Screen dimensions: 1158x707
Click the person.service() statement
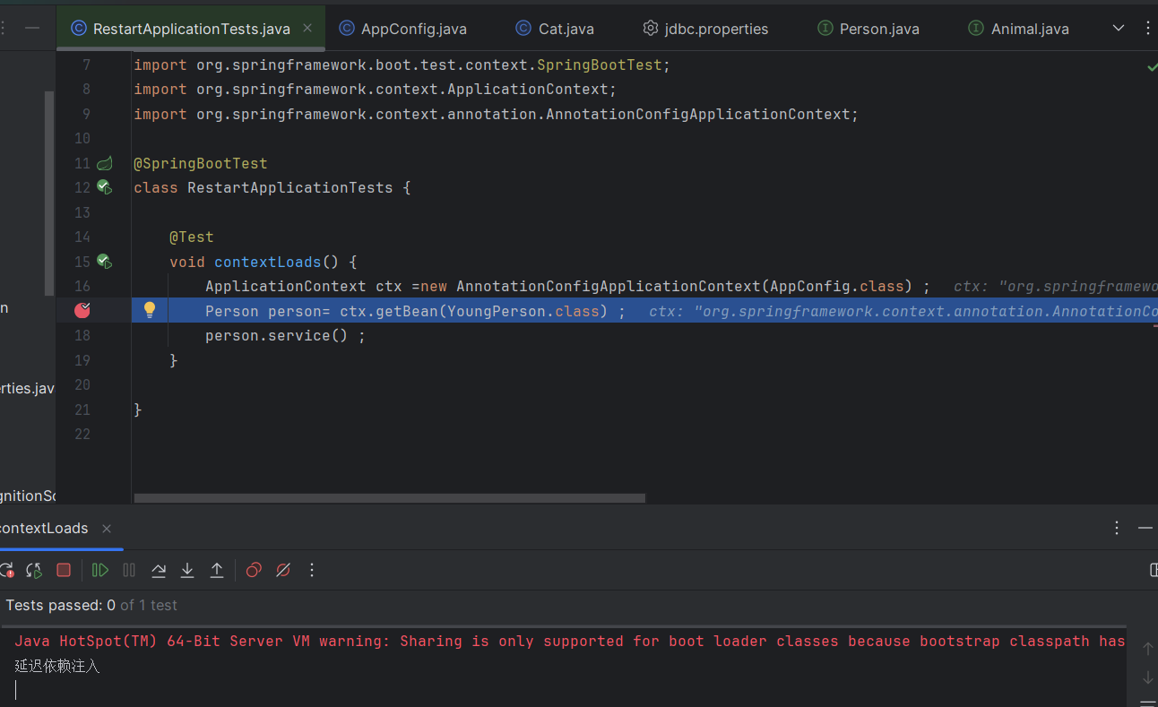coord(285,336)
